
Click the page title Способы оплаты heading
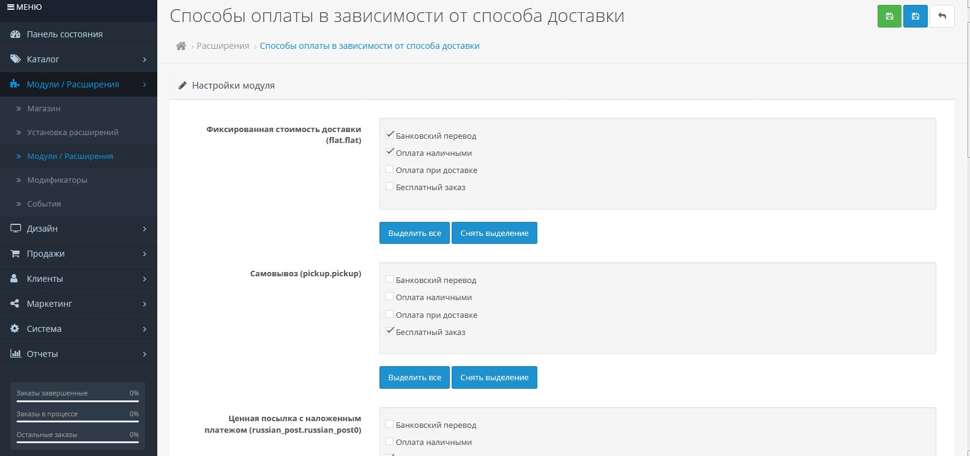pyautogui.click(x=397, y=16)
